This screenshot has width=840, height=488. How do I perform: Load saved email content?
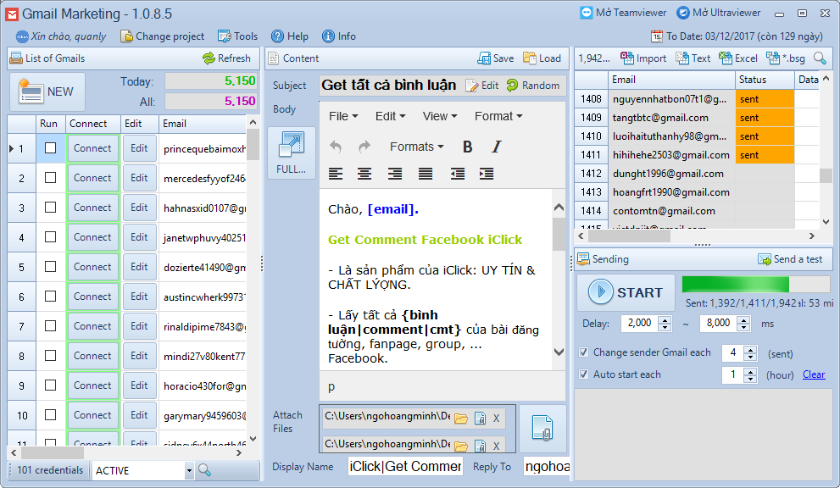pyautogui.click(x=542, y=58)
